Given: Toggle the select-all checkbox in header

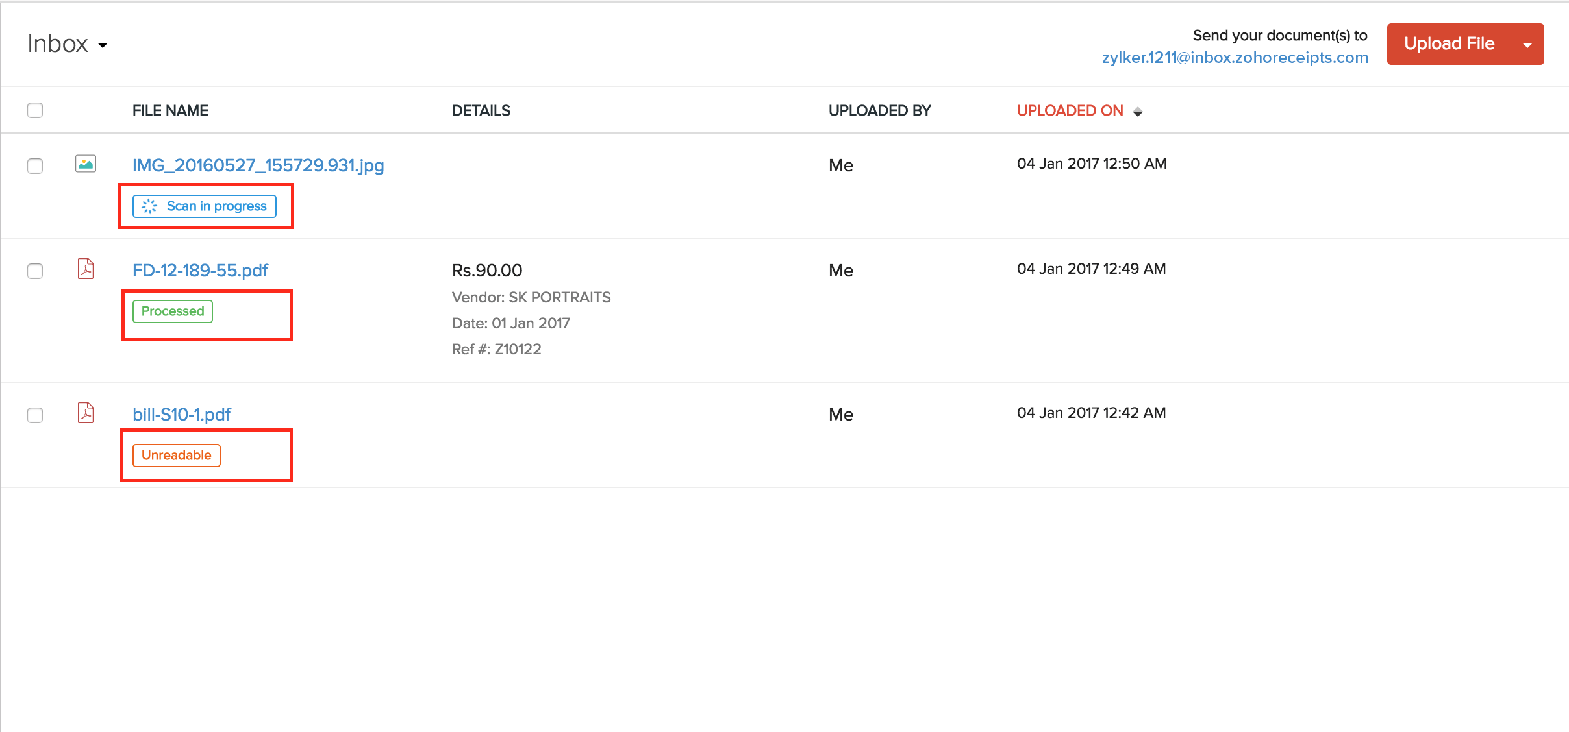Looking at the screenshot, I should pyautogui.click(x=35, y=110).
